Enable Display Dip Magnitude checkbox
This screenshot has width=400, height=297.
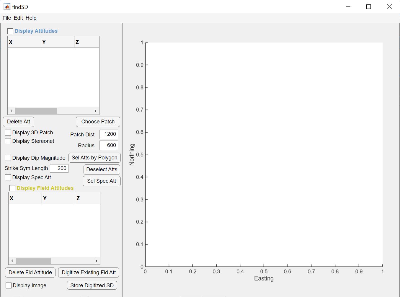click(8, 158)
